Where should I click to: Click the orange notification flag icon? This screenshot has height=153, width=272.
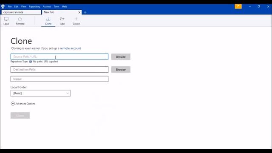(238, 6)
